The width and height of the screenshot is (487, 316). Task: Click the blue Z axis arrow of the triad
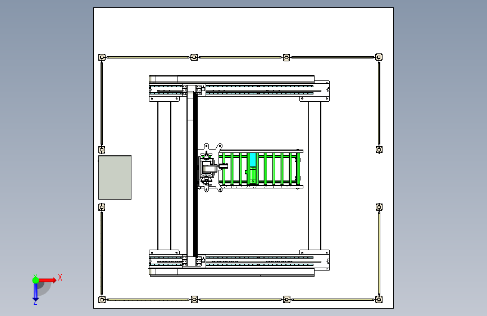(35, 292)
